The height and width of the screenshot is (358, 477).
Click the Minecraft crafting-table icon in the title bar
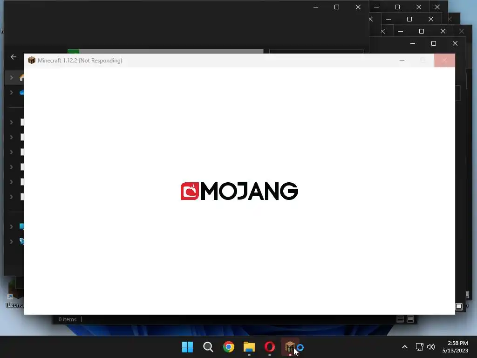(x=31, y=60)
